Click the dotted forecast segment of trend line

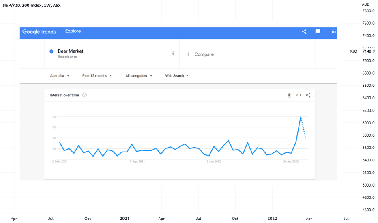(x=303, y=128)
